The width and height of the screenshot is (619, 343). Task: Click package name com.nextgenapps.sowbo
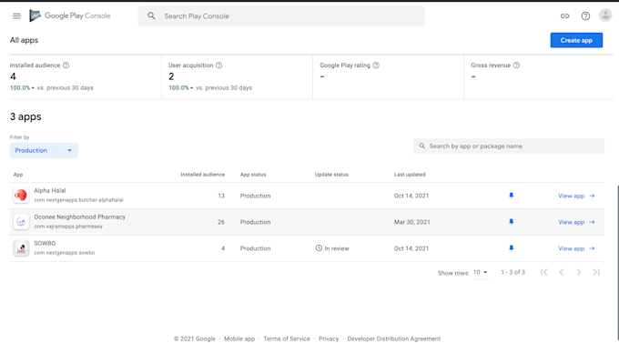coord(65,253)
